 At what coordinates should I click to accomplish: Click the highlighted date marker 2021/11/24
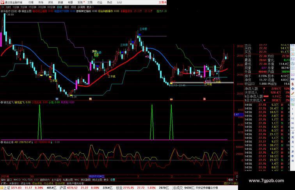[96, 176]
